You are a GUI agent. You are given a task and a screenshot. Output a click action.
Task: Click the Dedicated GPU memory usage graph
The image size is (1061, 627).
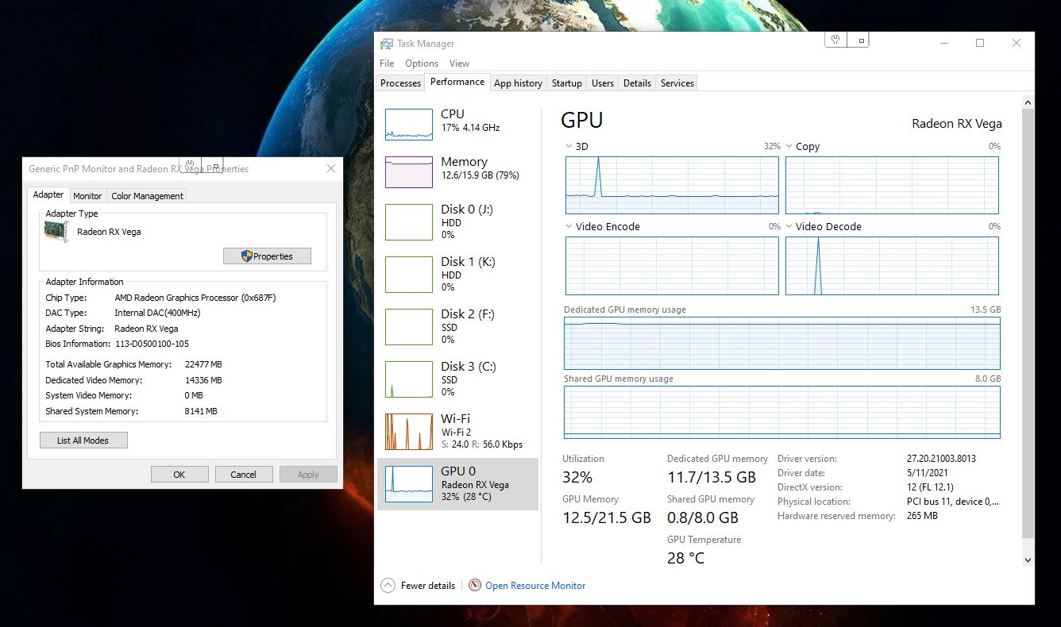tap(782, 344)
